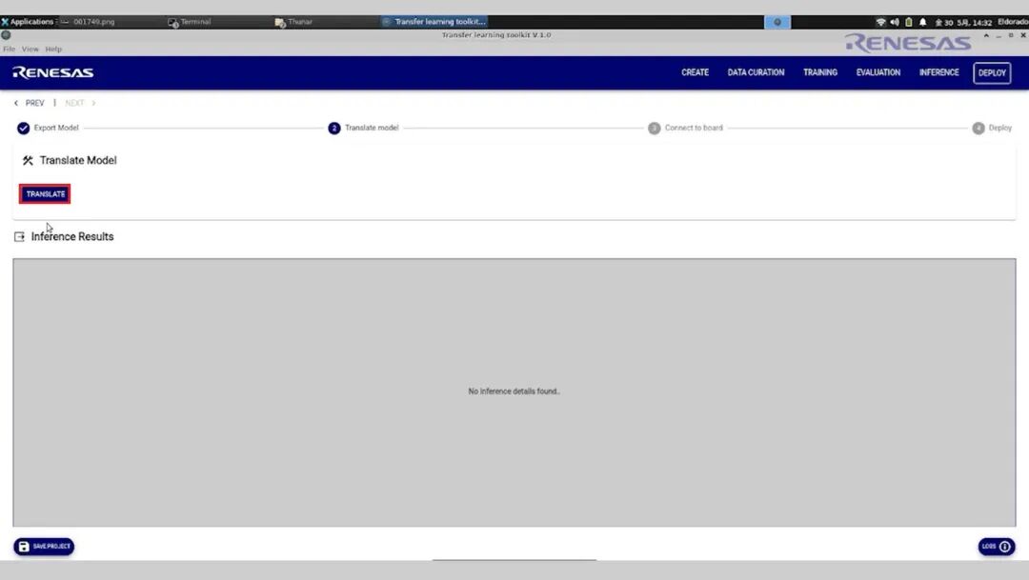This screenshot has height=580, width=1029.
Task: Switch to the Thunar taskbar window
Action: click(294, 22)
